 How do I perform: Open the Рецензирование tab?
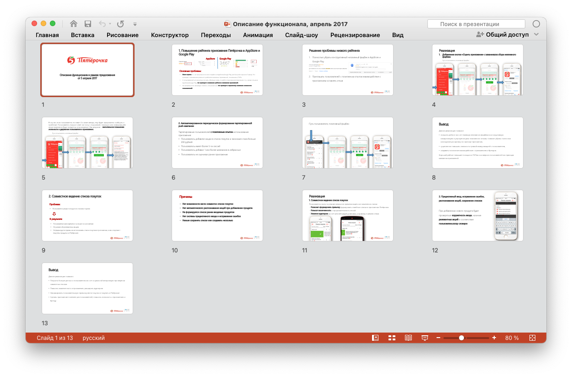(x=355, y=35)
